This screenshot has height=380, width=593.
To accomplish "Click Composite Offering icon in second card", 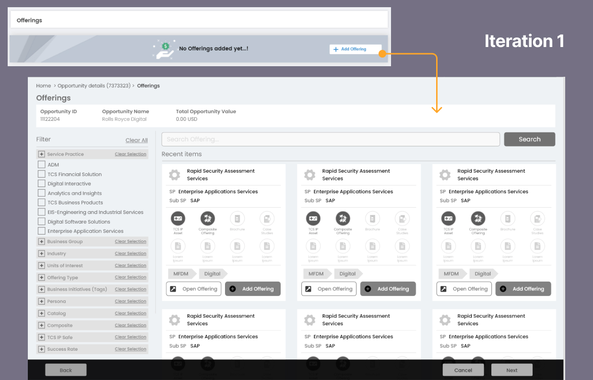I will [343, 219].
